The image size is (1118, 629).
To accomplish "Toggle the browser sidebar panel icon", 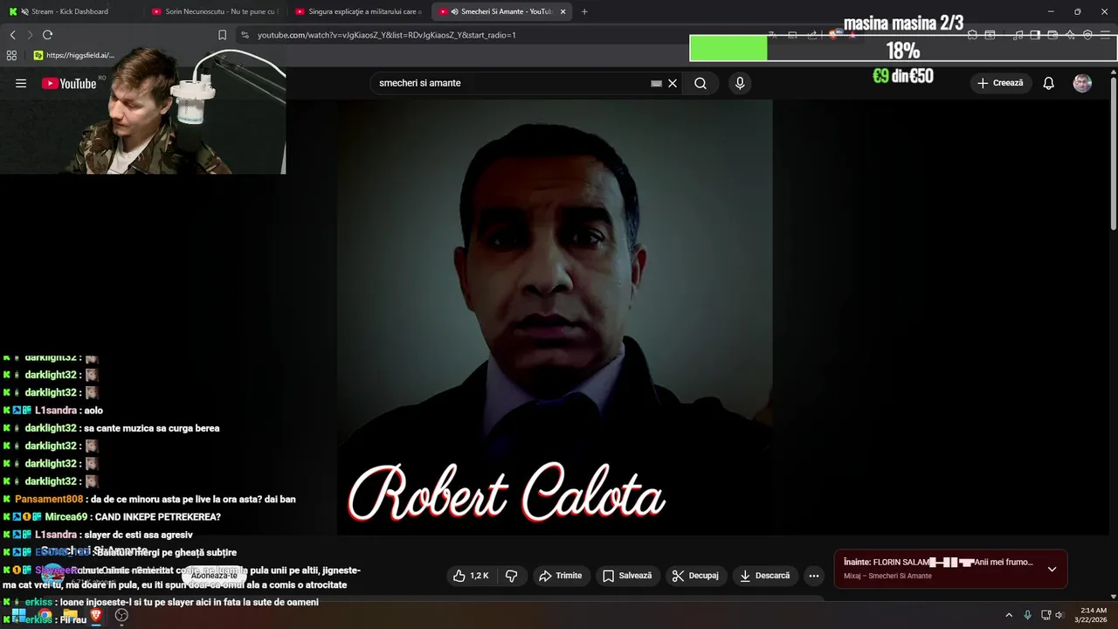I will tap(1035, 35).
